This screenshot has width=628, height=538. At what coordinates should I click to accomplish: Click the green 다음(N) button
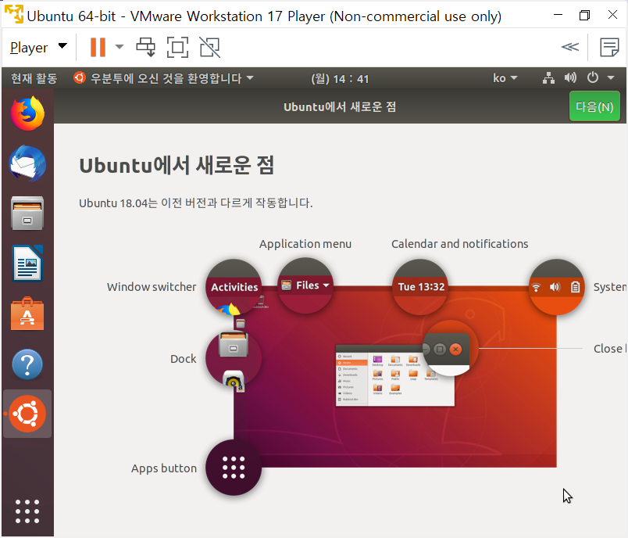tap(594, 106)
